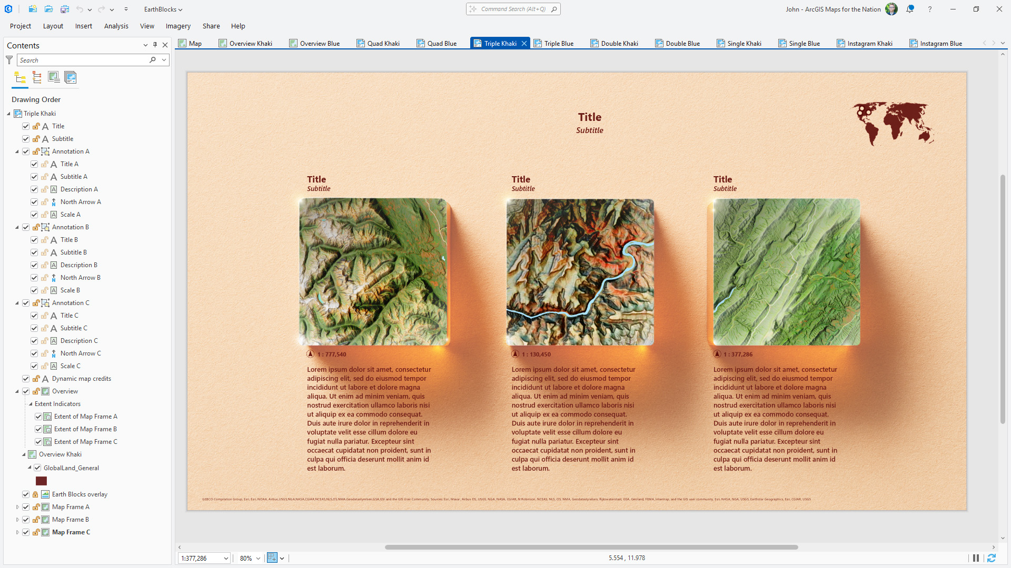Pause drawing with the pause icon
Viewport: 1011px width, 568px height.
tap(976, 558)
